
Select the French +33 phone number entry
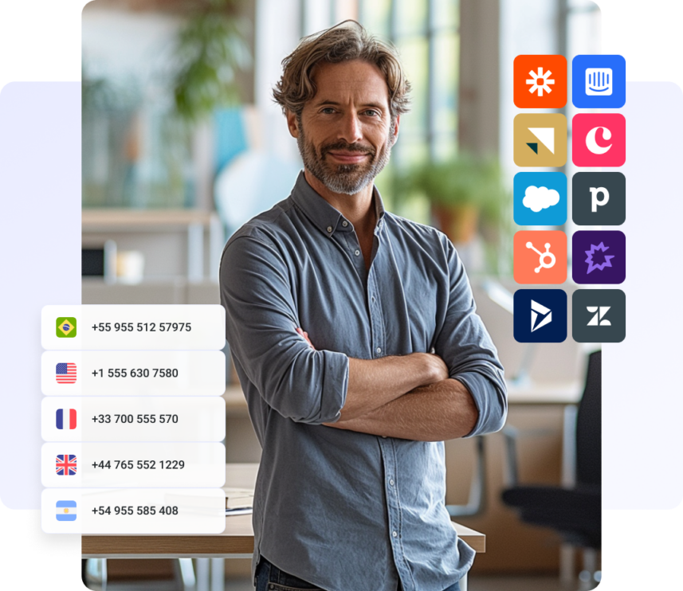tap(137, 417)
